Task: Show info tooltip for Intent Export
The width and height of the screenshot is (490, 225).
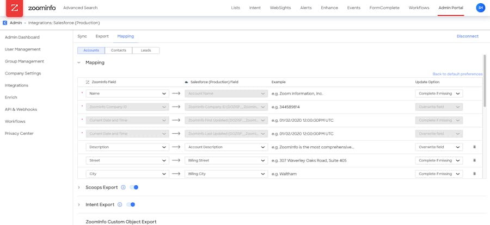Action: click(x=120, y=205)
